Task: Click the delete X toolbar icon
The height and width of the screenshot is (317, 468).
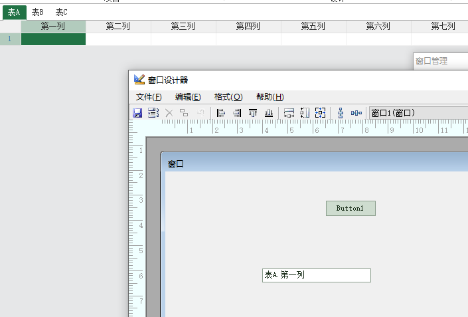Action: [169, 113]
